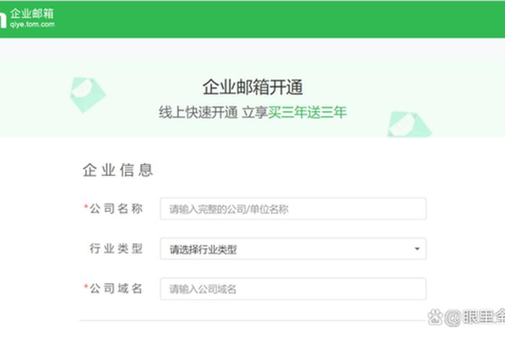Click the red asterisk beside 公司域名
The height and width of the screenshot is (339, 505).
click(86, 289)
